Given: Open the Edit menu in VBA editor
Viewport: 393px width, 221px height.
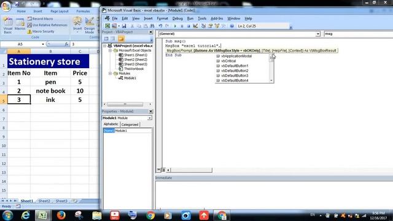Looking at the screenshot, I should pos(125,18).
